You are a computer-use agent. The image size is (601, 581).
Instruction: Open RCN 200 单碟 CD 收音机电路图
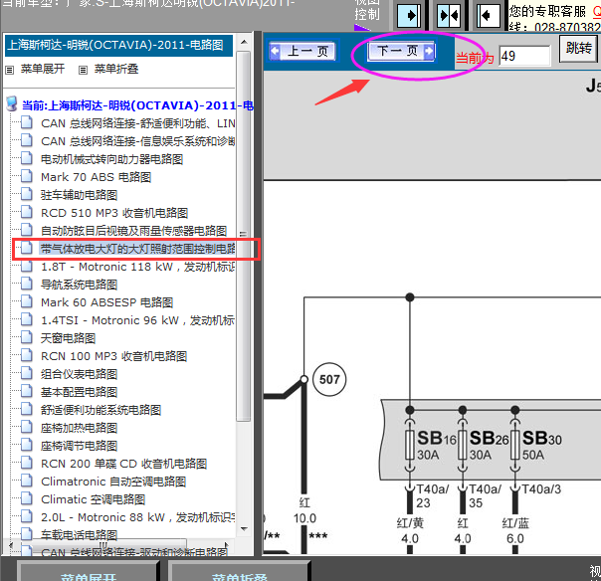click(123, 464)
